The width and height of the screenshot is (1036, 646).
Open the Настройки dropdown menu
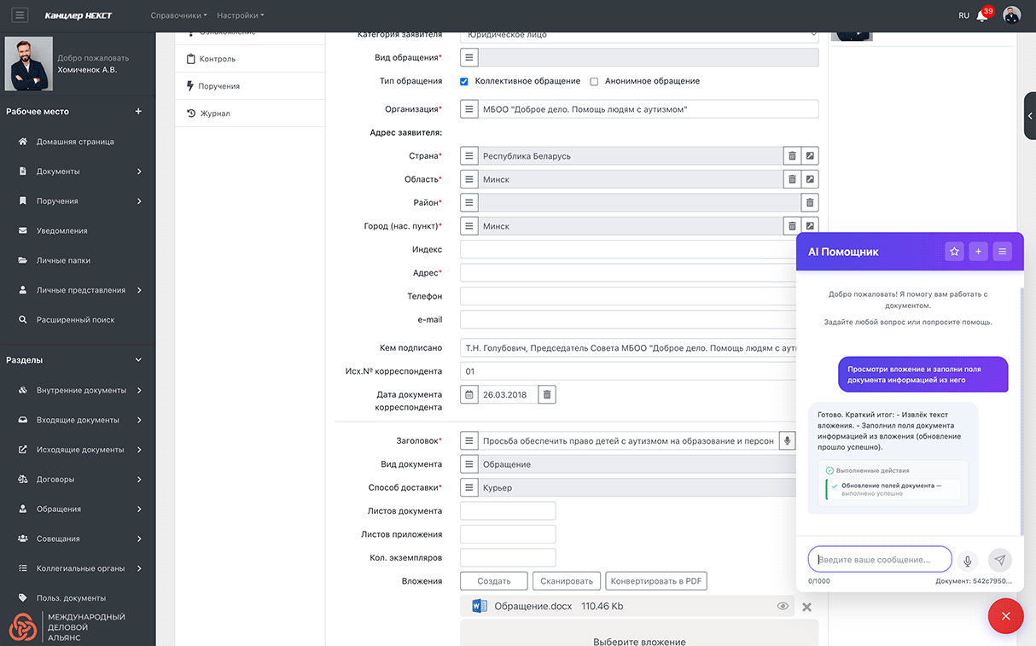coord(240,15)
